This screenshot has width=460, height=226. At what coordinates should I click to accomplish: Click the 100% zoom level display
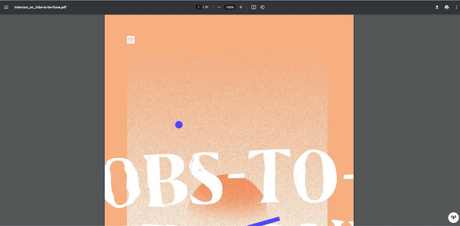click(x=229, y=7)
